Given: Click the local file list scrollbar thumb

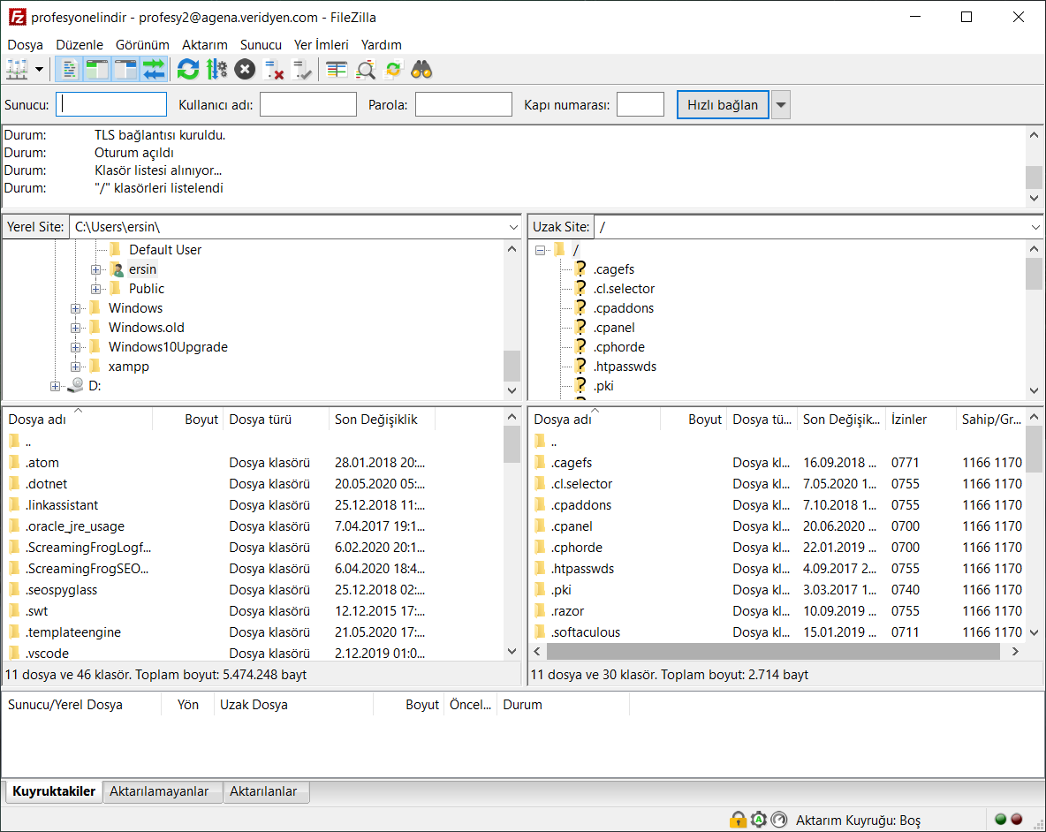Looking at the screenshot, I should 512,444.
